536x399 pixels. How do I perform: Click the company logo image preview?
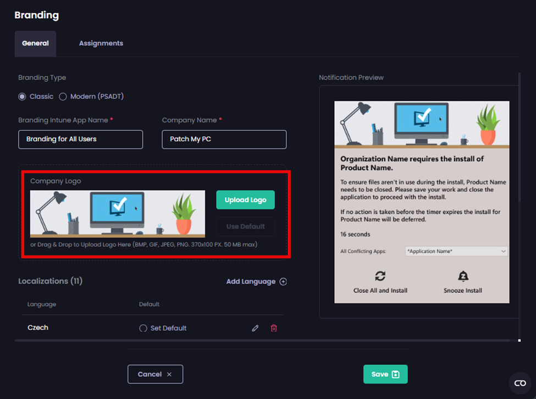coord(117,213)
